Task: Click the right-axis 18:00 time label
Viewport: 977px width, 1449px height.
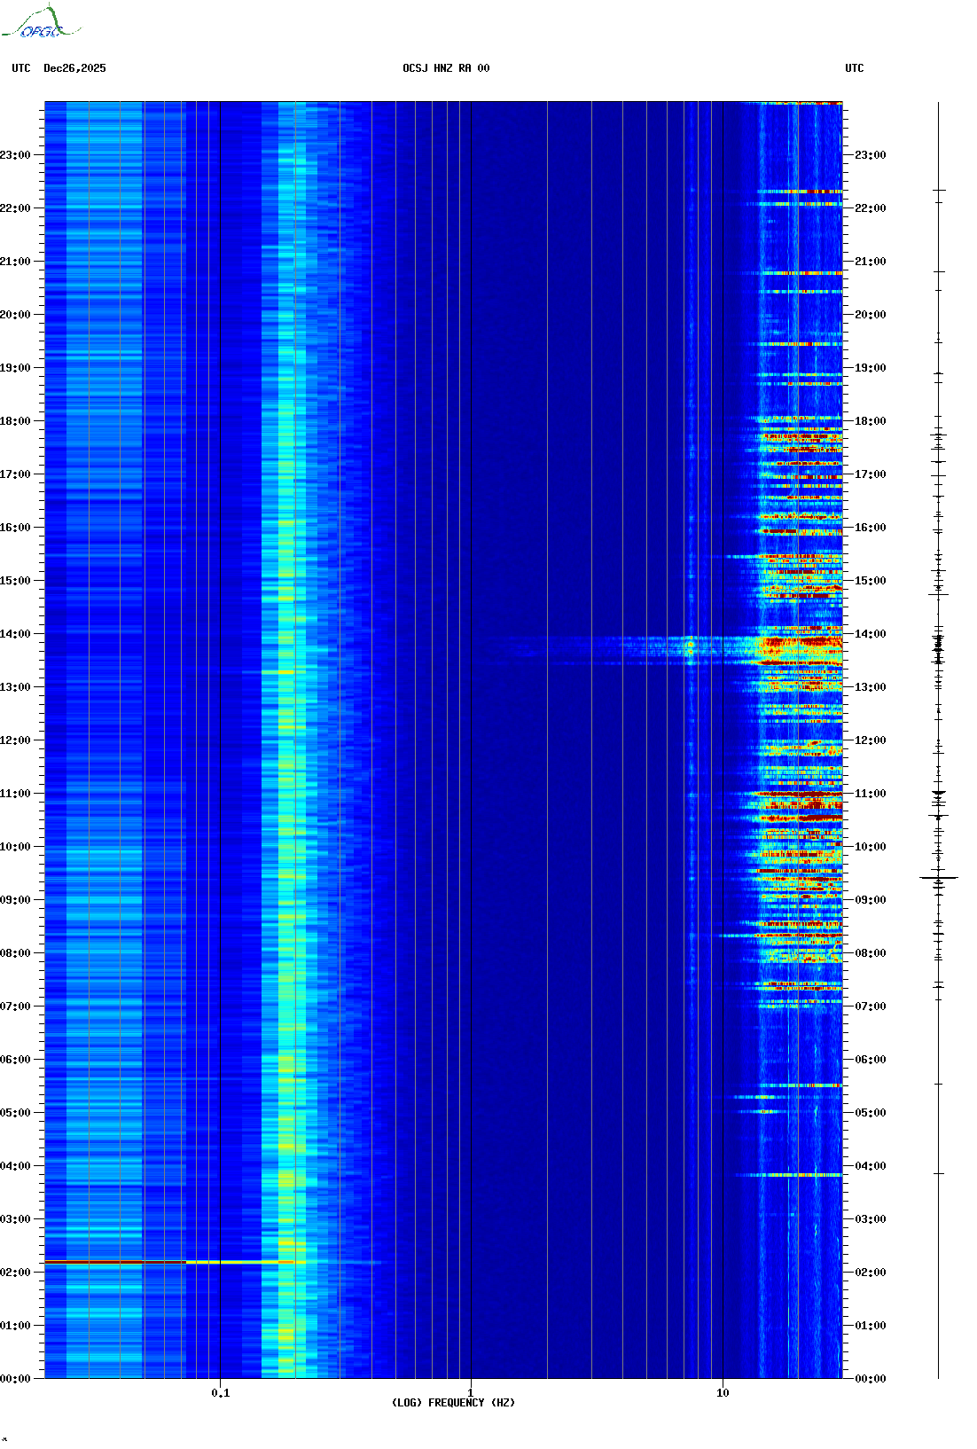Action: pos(870,421)
